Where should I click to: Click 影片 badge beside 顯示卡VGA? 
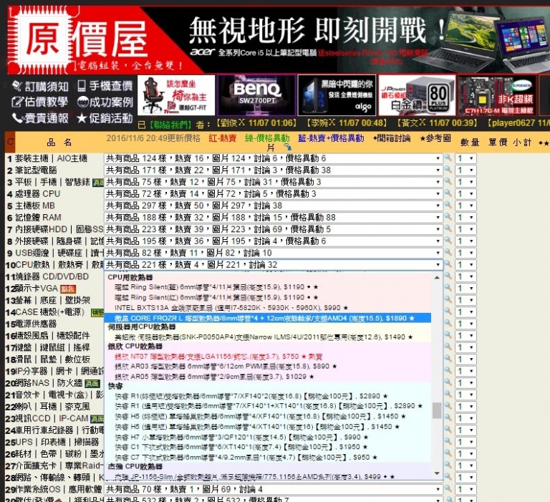click(x=69, y=289)
